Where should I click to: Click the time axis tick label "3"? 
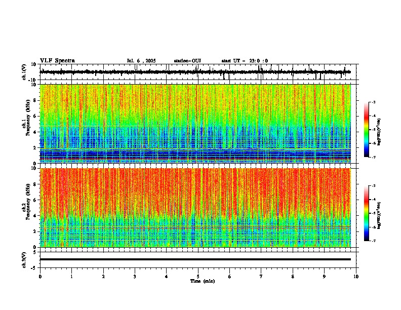[135, 277]
